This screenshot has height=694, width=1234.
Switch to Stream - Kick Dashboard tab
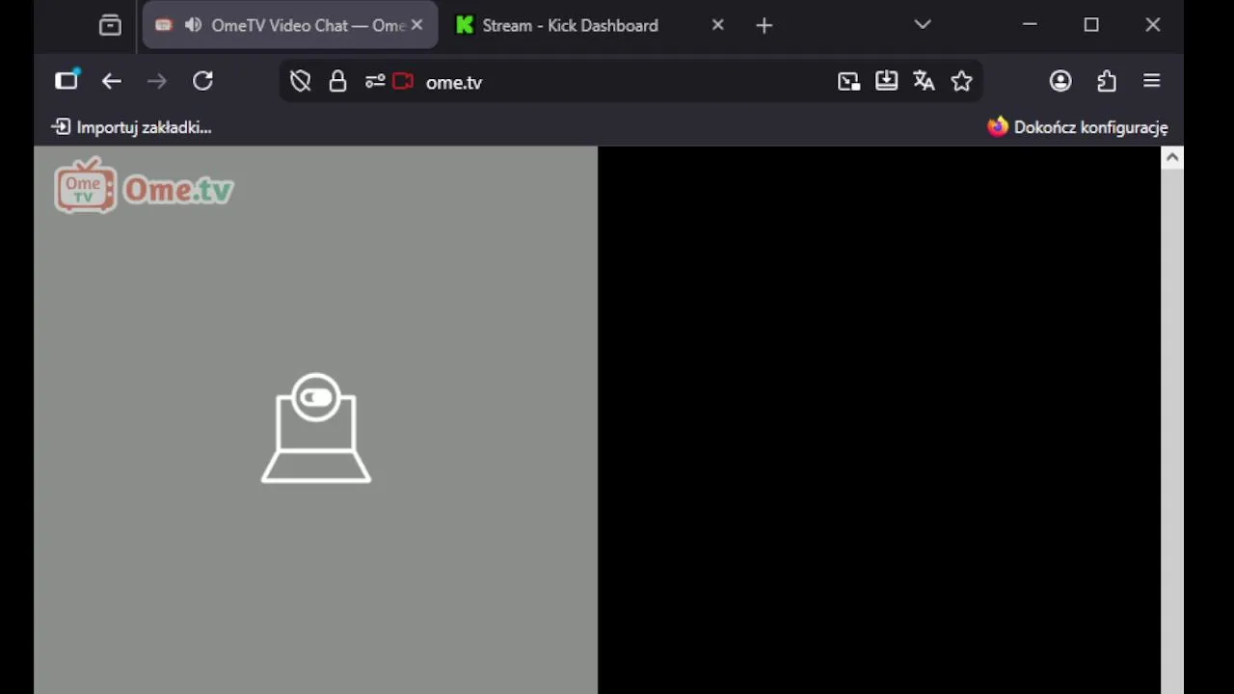pyautogui.click(x=570, y=25)
